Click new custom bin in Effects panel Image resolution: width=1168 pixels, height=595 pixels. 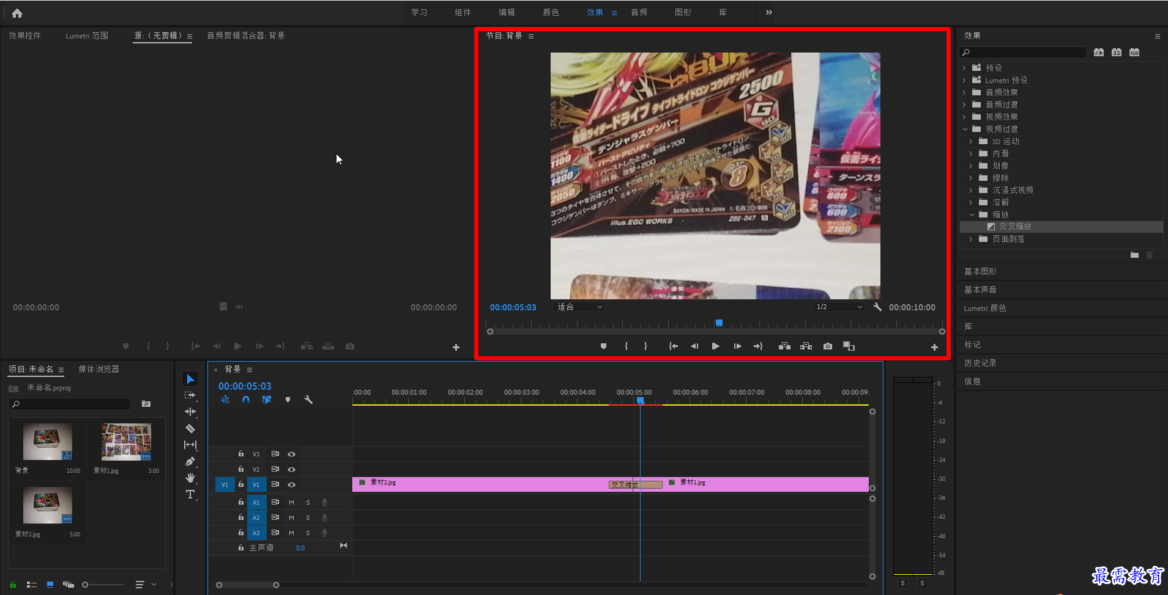[x=1134, y=255]
